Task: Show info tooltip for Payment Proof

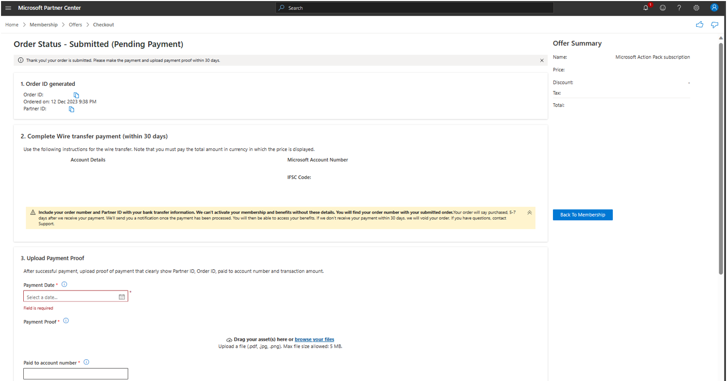Action: 66,321
